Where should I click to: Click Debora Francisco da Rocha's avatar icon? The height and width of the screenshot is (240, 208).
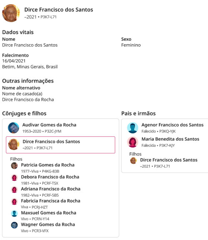[x=15, y=177]
